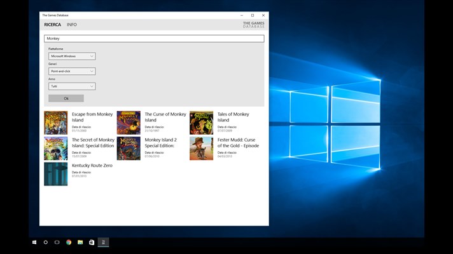Screen dimensions: 453x254
Task: Open File Explorer from the taskbar
Action: pyautogui.click(x=80, y=242)
